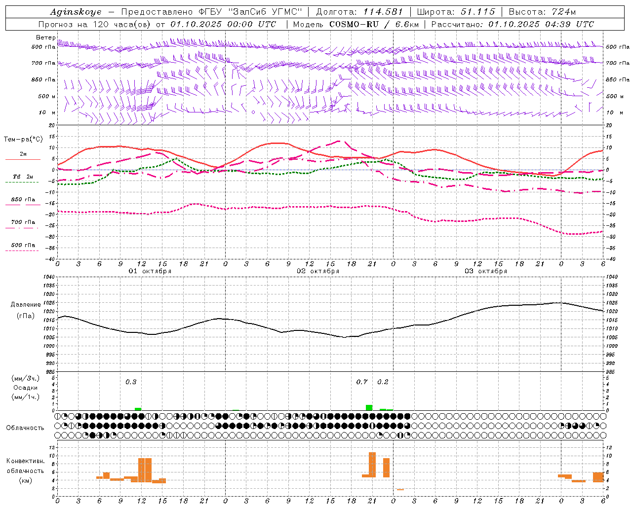Click the 03 октября date label
Image resolution: width=632 pixels, height=505 pixels.
pos(486,271)
